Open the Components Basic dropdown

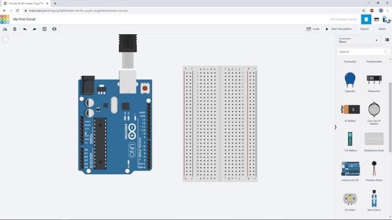tap(358, 40)
